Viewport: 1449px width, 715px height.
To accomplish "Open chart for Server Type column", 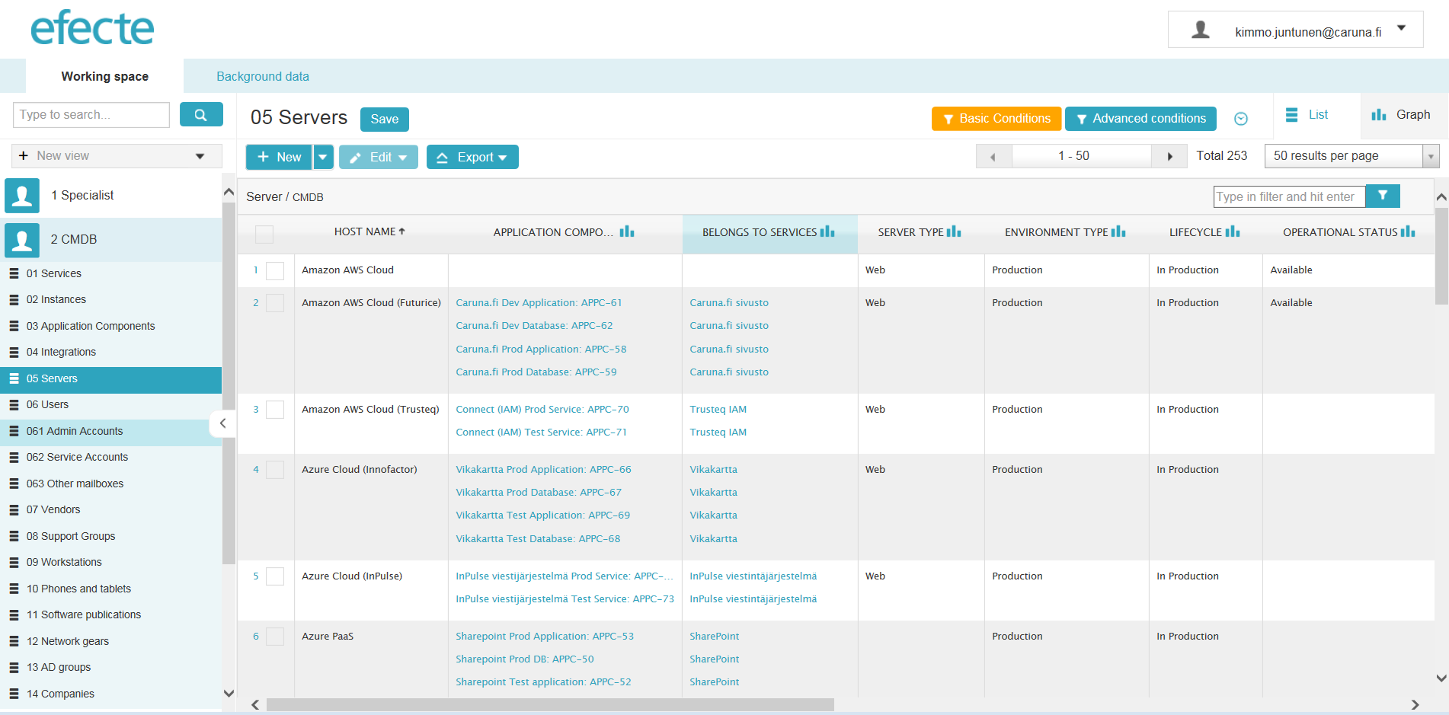I will click(x=954, y=231).
